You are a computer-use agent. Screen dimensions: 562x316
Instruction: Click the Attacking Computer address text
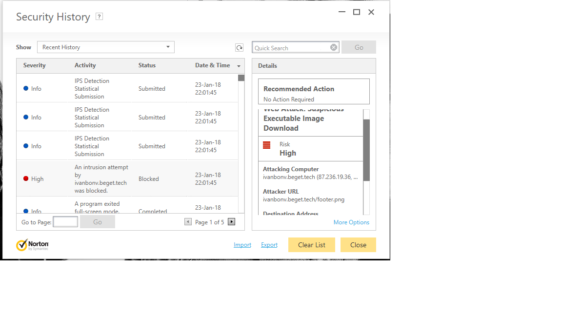(x=310, y=177)
